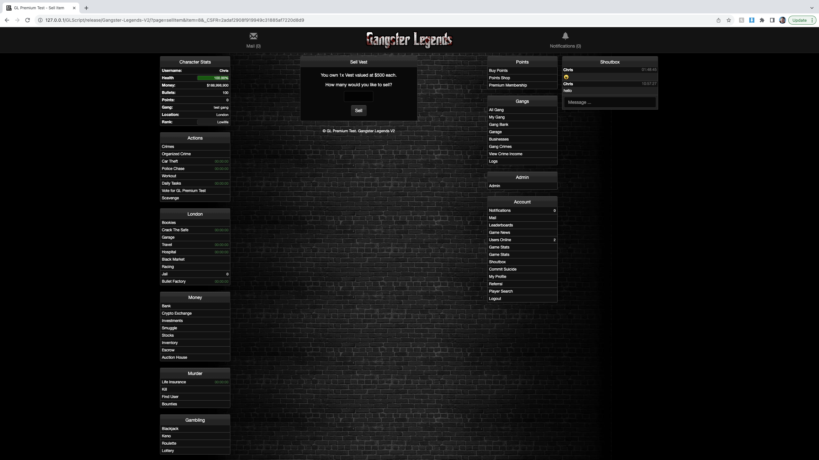Click the sell quantity input field
The height and width of the screenshot is (460, 819).
click(x=358, y=96)
